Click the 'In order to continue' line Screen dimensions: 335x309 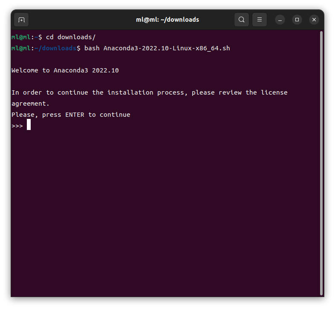150,92
